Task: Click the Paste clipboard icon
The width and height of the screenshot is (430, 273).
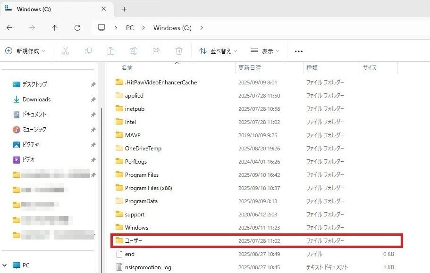Action: [x=111, y=51]
